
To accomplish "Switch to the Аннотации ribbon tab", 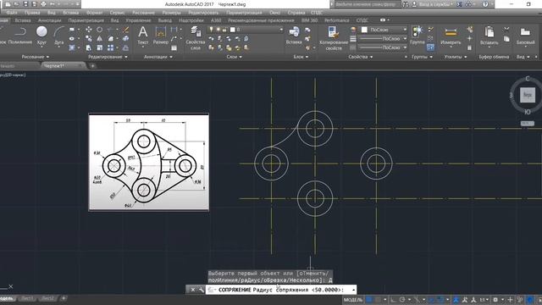I will 49,20.
